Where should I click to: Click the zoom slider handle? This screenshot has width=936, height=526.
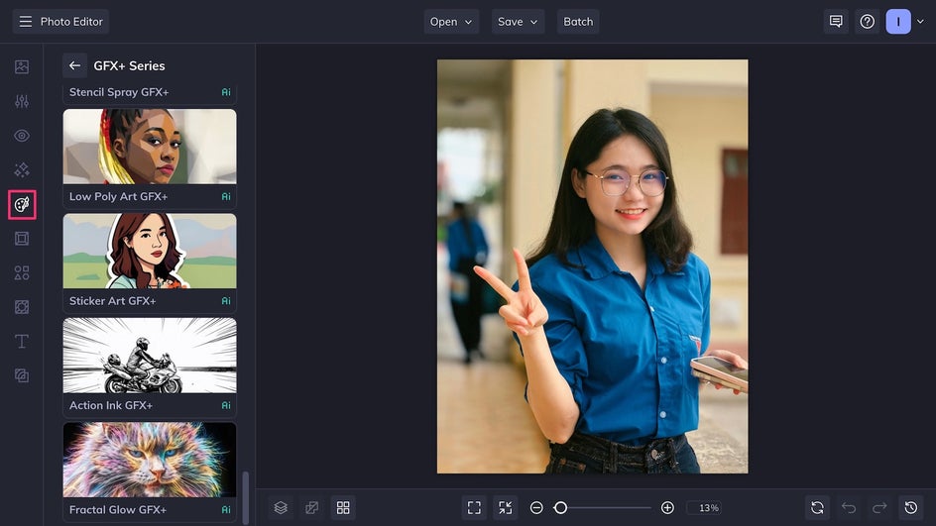pos(560,507)
